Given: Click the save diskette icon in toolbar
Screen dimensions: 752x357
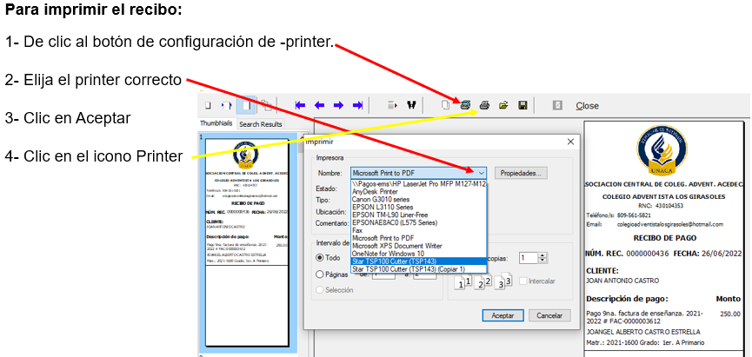Looking at the screenshot, I should point(522,105).
